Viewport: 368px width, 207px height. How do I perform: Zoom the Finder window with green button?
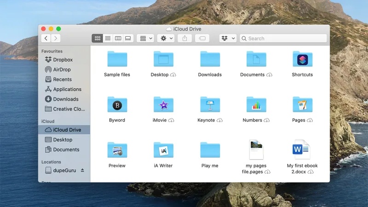(58, 29)
